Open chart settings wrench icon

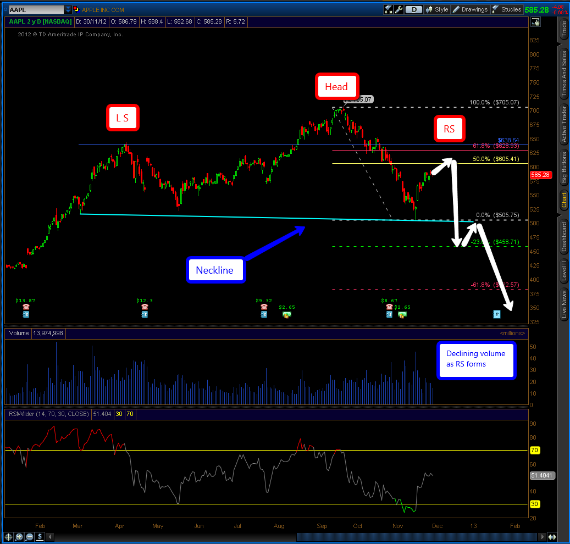(399, 10)
